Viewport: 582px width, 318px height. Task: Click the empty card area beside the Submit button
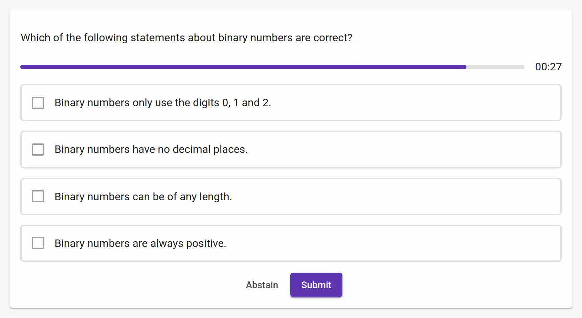[440, 285]
